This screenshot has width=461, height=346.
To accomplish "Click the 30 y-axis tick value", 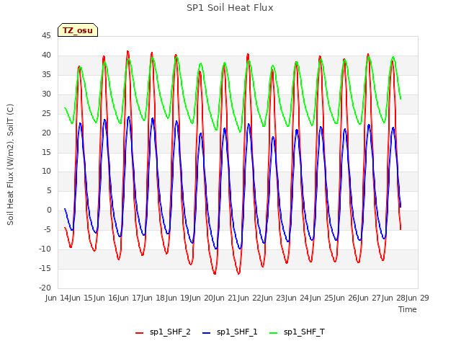I will (46, 94).
